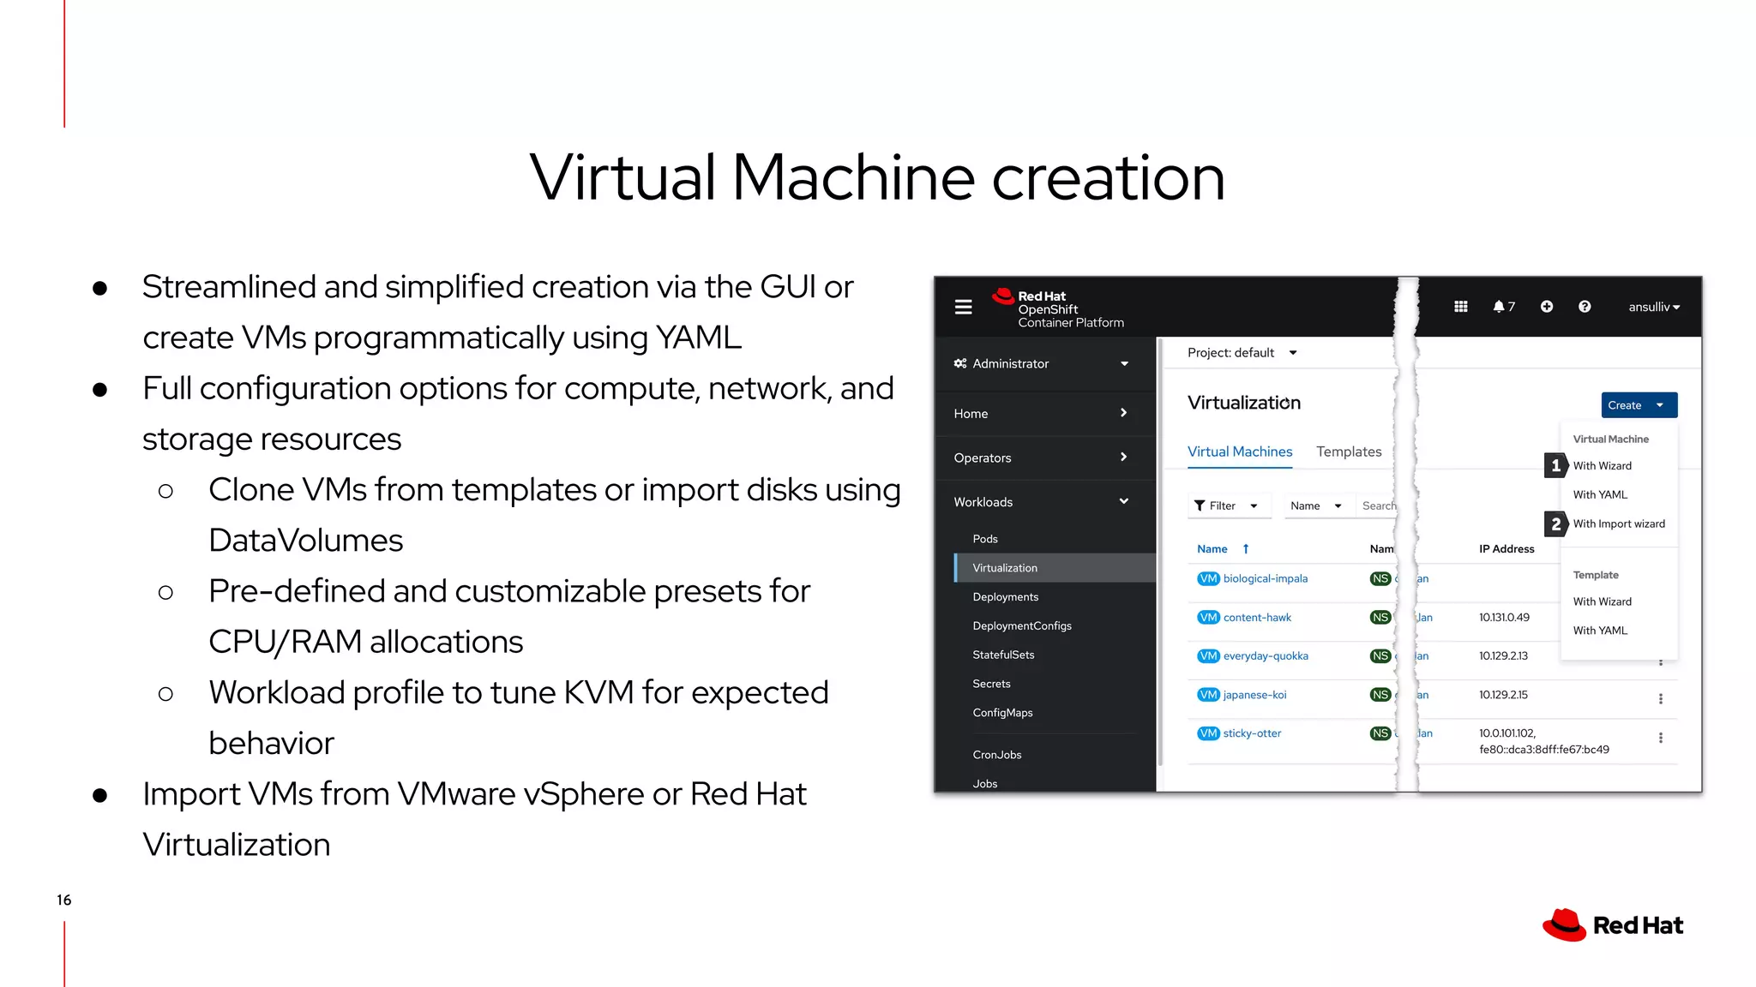This screenshot has width=1756, height=987.
Task: Click the Red Hat OpenShift logo
Action: click(x=1057, y=308)
